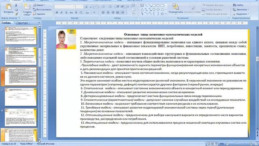
Task: Click the zoom in plus button
Action: point(251,144)
